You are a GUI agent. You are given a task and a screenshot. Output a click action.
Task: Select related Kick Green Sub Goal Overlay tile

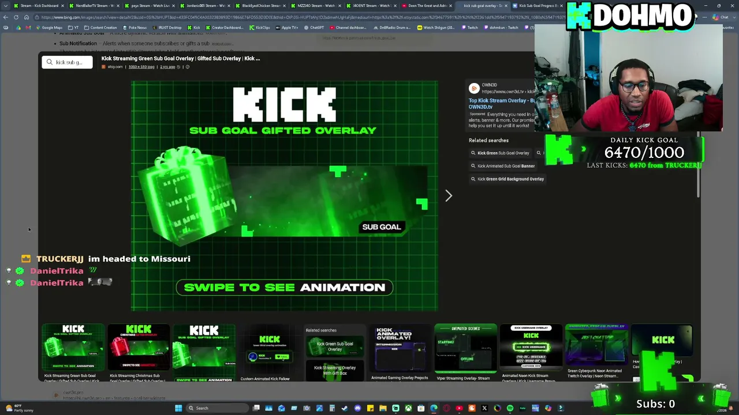click(335, 347)
